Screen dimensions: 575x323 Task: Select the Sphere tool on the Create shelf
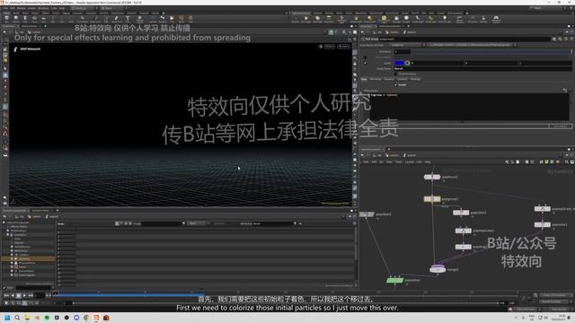coord(16,18)
